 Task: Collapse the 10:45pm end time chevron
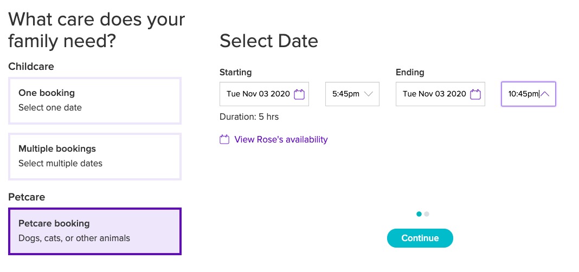545,94
